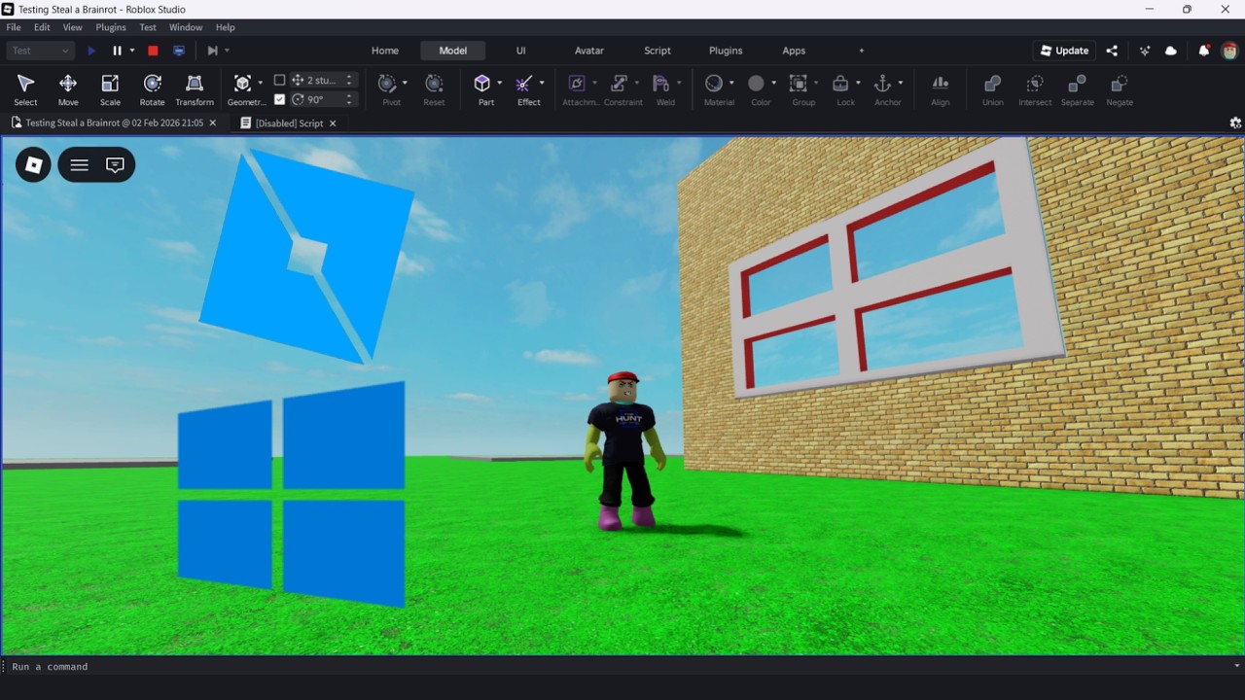
Task: Open the in-game chat bubble icon
Action: pos(115,165)
